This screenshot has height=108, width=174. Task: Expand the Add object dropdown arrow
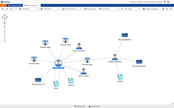[x=139, y=9]
